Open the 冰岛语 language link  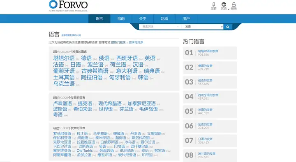pyautogui.click(x=130, y=142)
